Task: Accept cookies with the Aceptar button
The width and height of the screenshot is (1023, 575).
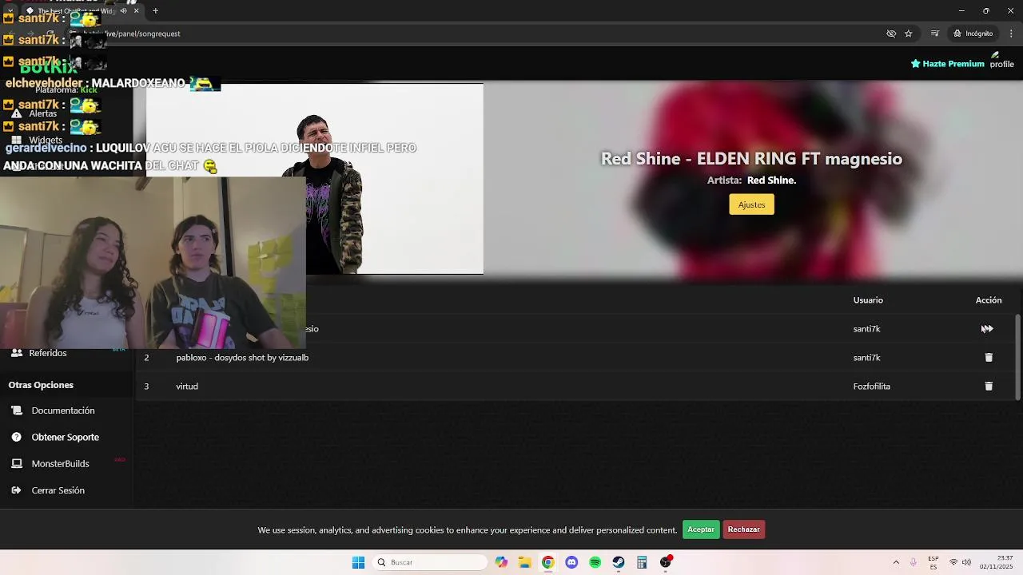Action: click(x=701, y=529)
